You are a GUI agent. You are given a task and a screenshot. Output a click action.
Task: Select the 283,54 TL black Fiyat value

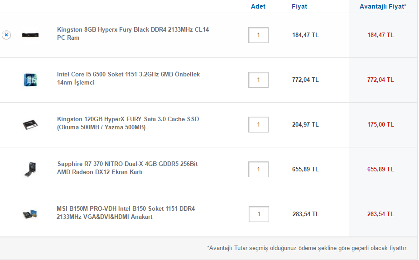tap(306, 214)
